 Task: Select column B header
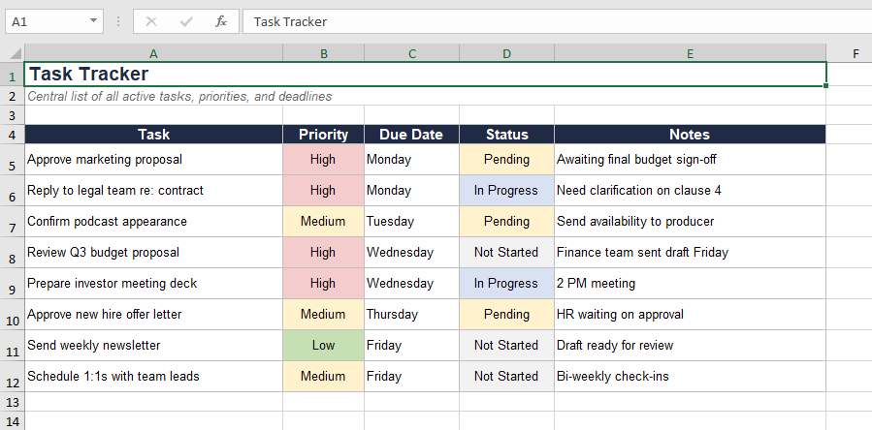click(x=324, y=54)
